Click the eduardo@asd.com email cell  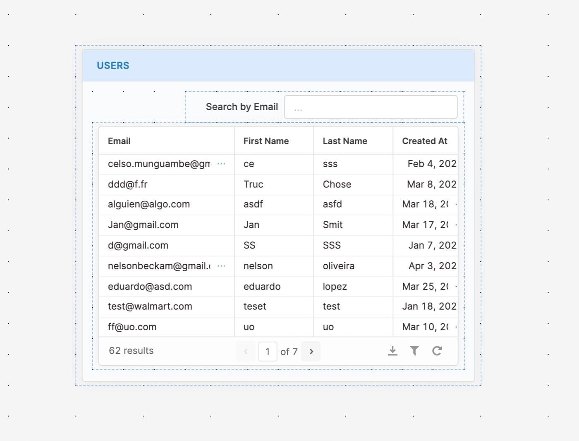(x=150, y=287)
